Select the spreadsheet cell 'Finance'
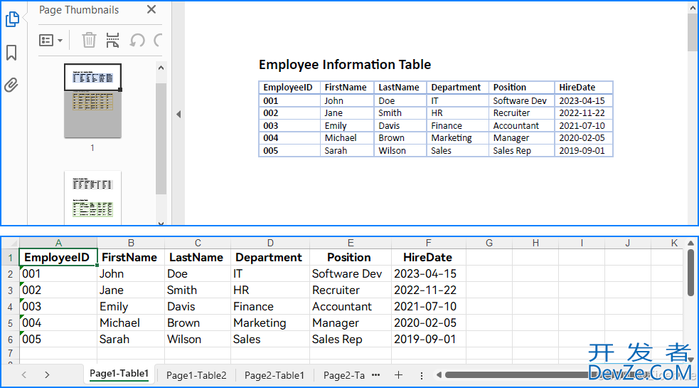Image resolution: width=699 pixels, height=388 pixels. [270, 307]
